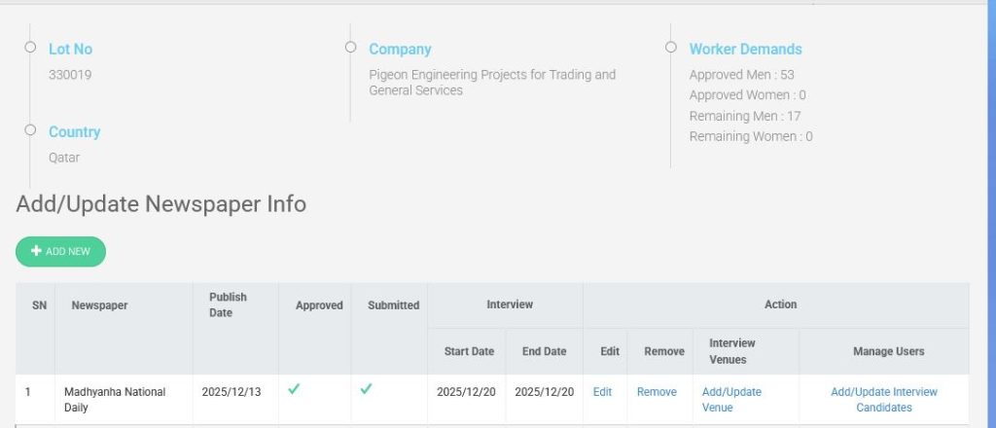Select the Newspaper column header
996x428 pixels.
coord(99,305)
